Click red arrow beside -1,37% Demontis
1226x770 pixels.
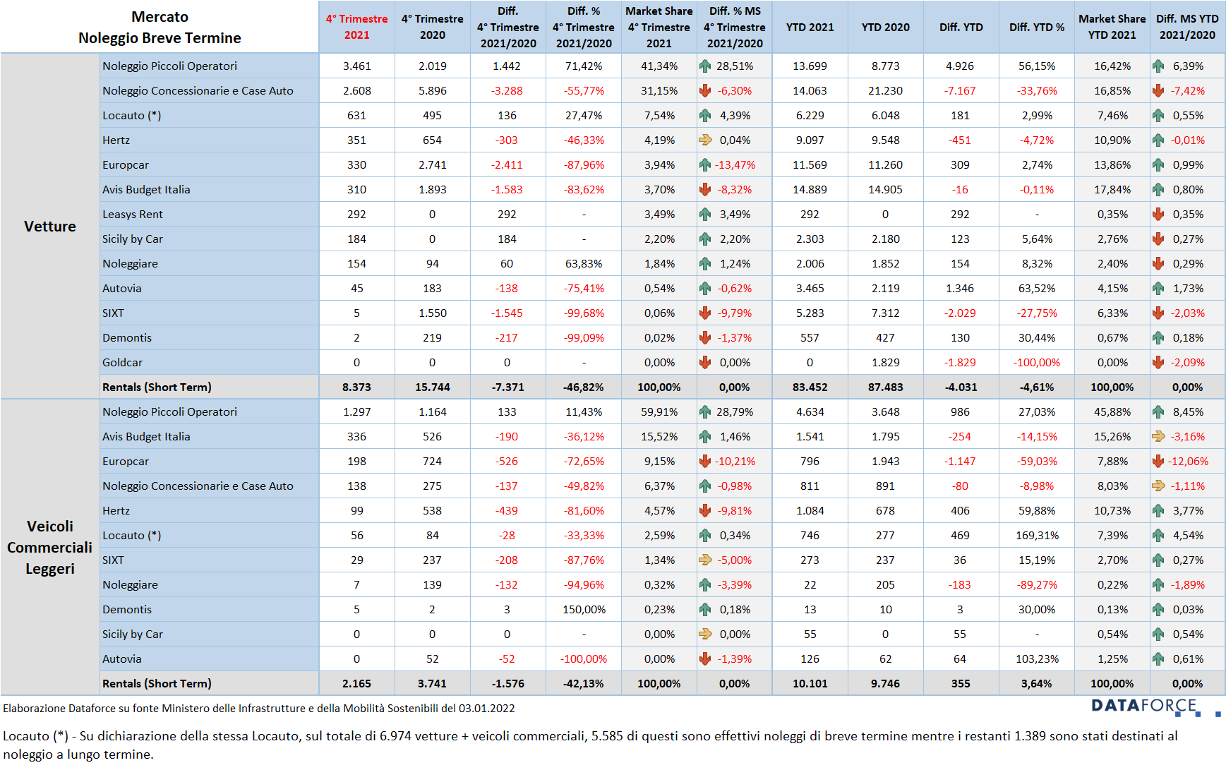705,338
